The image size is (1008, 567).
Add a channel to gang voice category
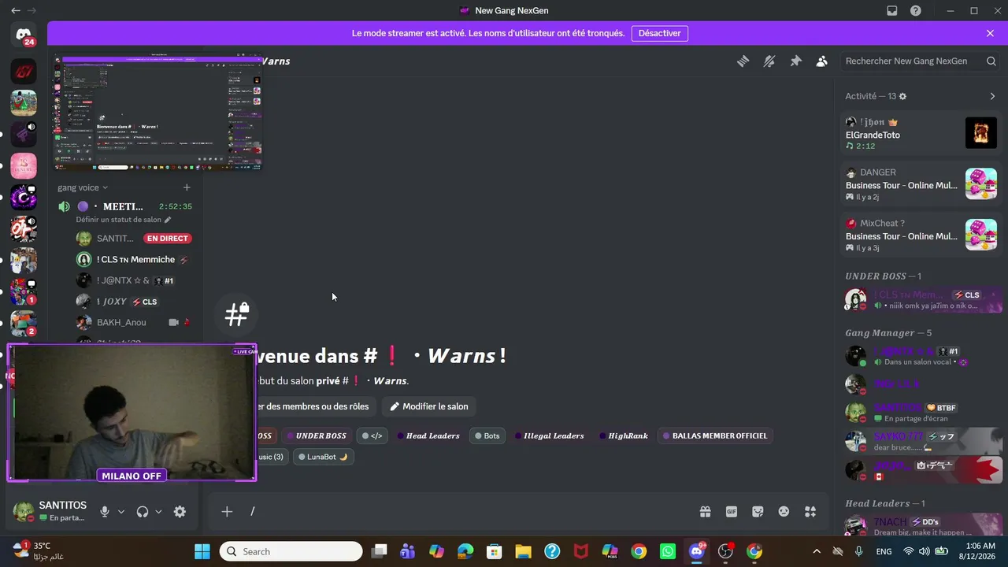click(x=187, y=187)
